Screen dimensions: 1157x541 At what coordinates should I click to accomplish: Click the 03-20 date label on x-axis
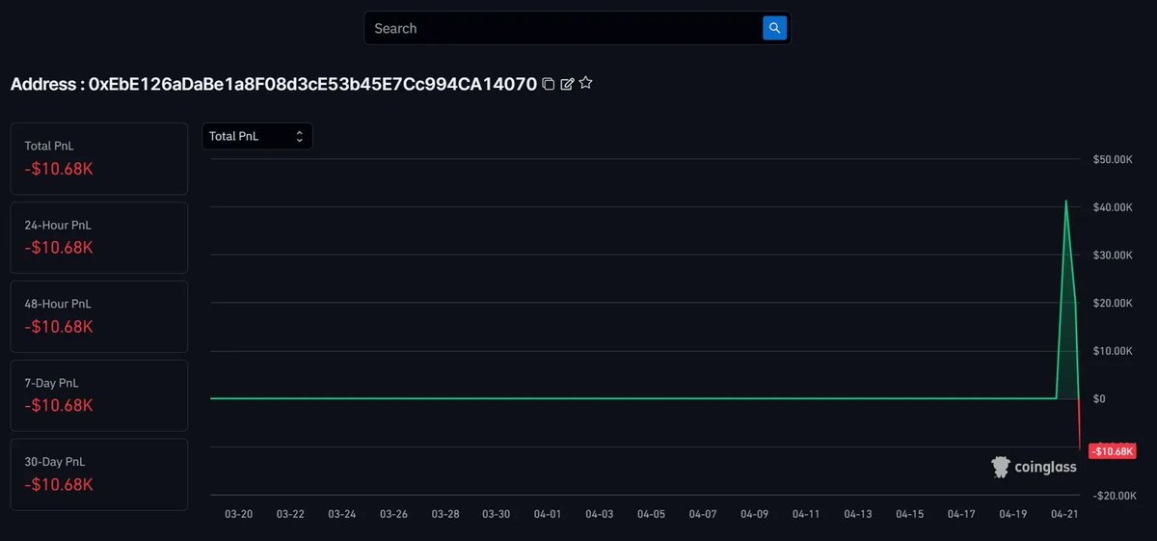coord(238,514)
